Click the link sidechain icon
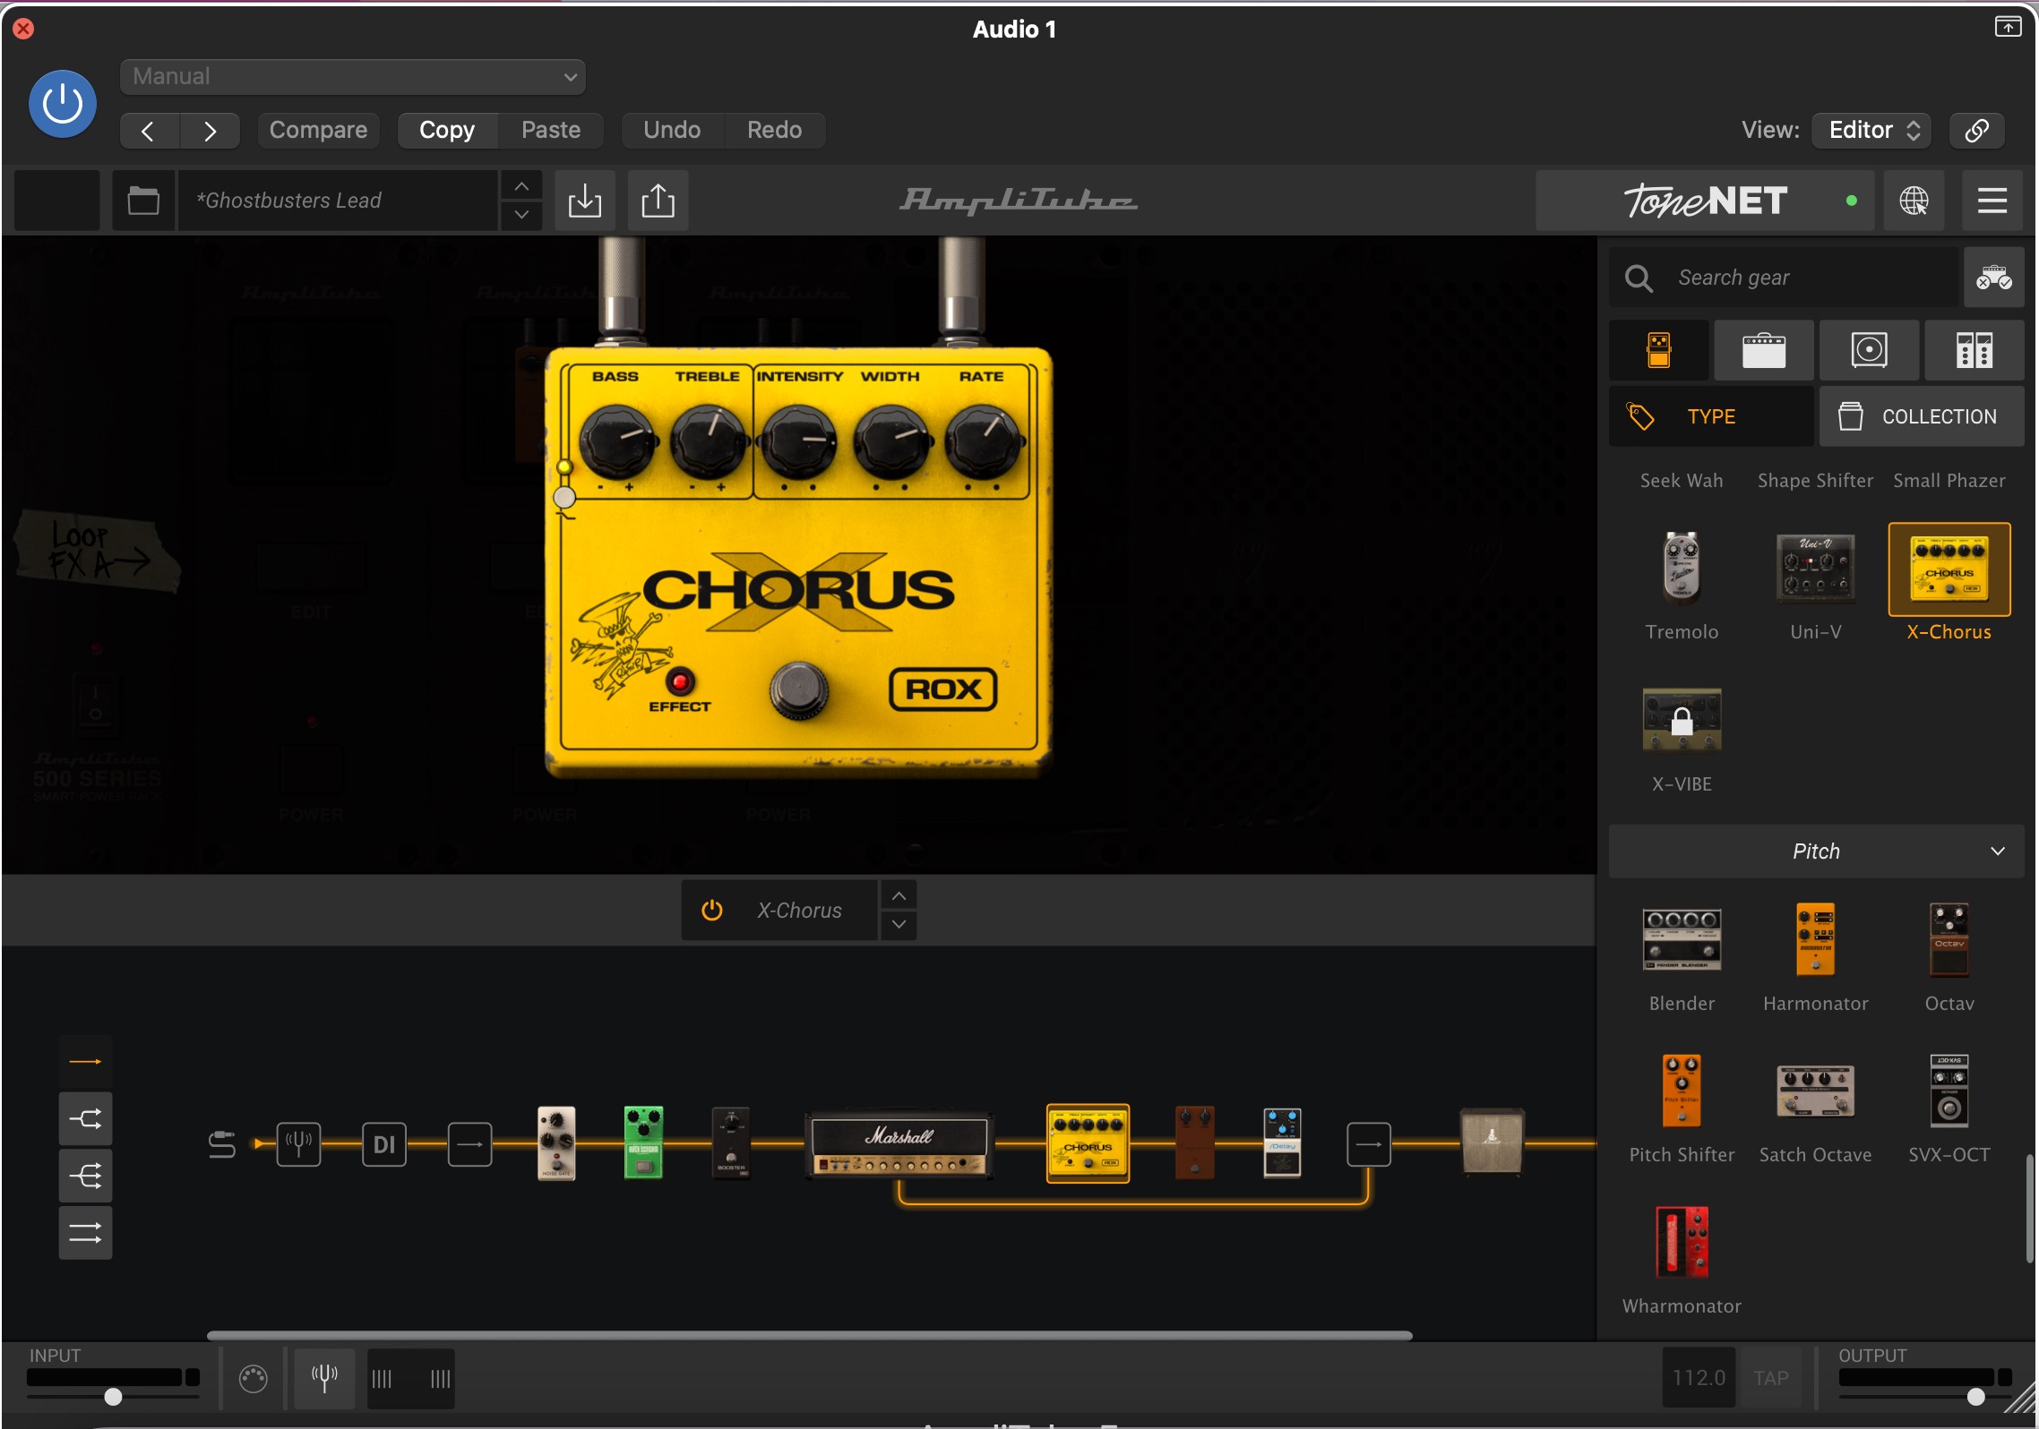 (1977, 131)
